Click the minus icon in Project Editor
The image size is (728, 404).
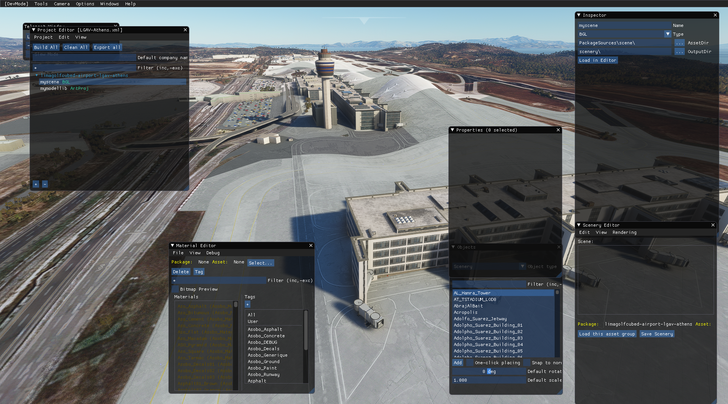coord(45,184)
